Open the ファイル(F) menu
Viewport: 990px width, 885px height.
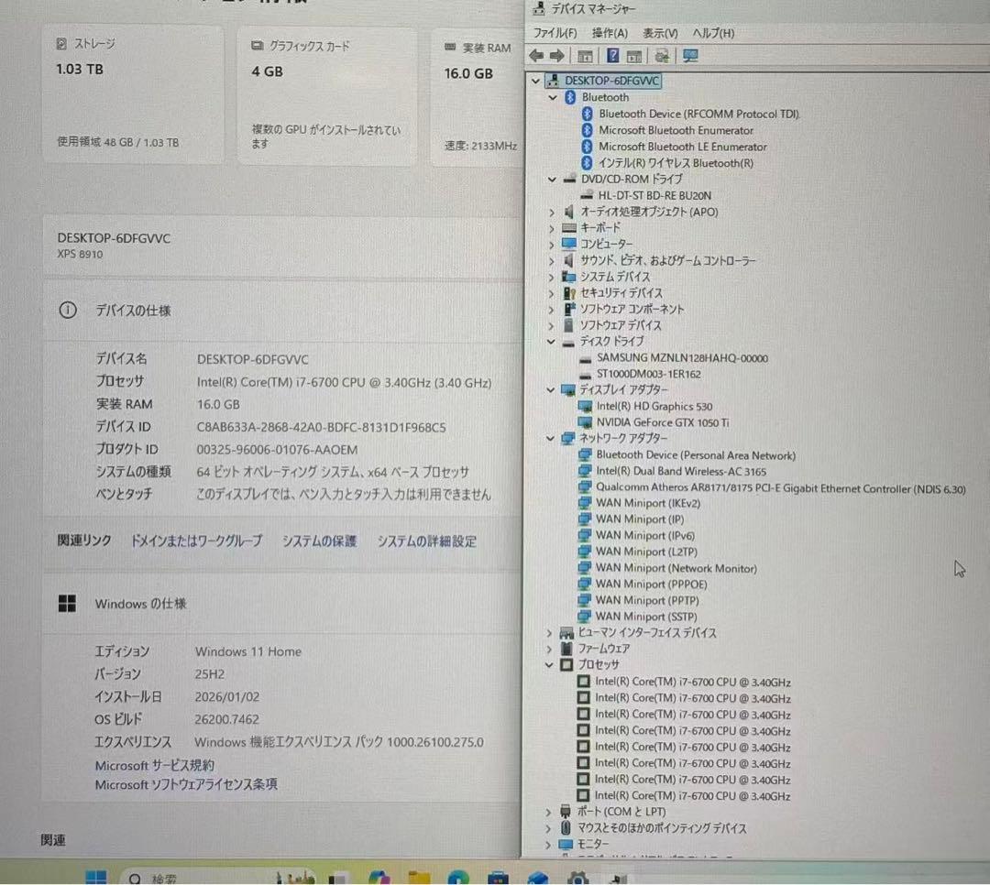[x=555, y=33]
